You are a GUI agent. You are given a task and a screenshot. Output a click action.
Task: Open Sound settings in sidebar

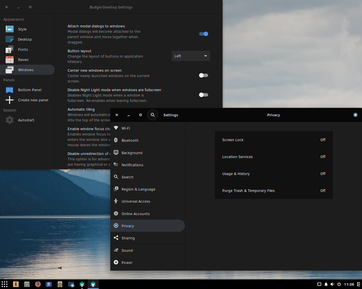[148, 250]
